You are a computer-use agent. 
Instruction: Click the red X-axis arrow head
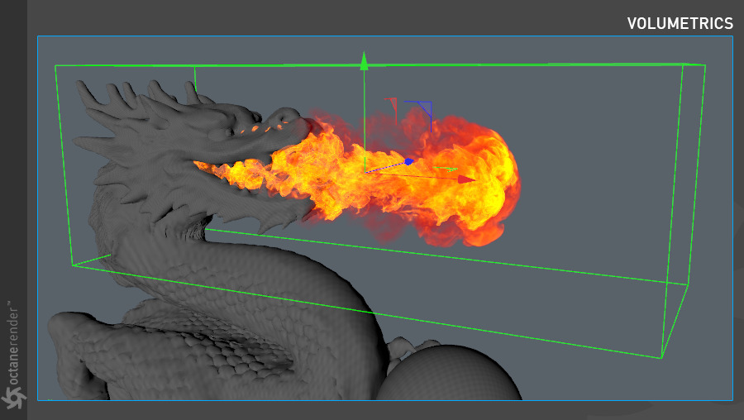pyautogui.click(x=467, y=179)
